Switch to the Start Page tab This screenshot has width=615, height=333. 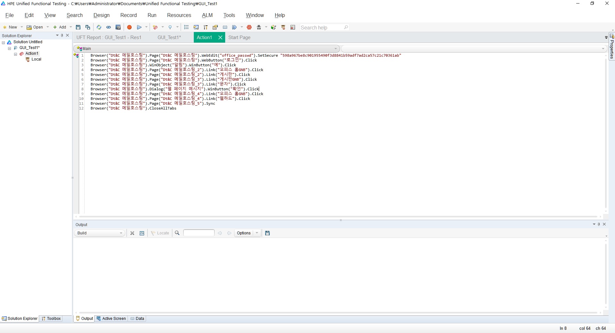[239, 37]
